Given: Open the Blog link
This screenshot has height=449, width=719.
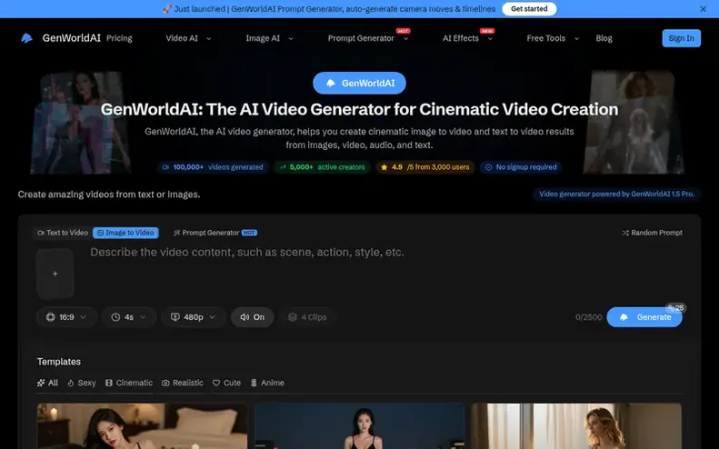Looking at the screenshot, I should click(x=604, y=38).
